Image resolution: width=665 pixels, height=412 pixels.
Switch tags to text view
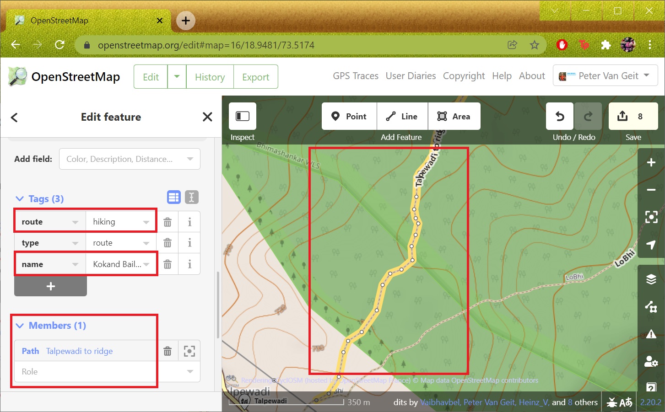(x=192, y=197)
